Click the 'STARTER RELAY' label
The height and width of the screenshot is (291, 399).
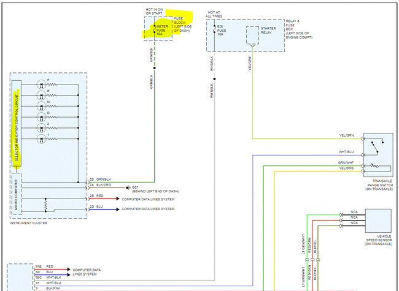click(268, 31)
